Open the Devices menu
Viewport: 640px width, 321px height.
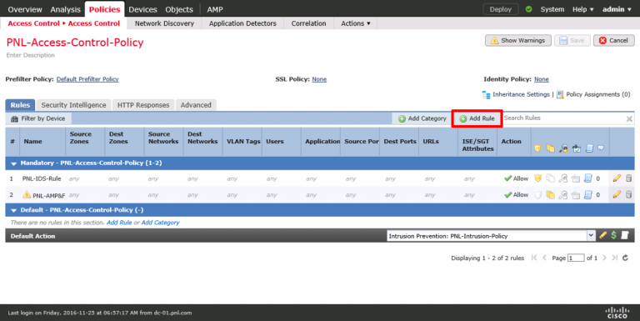(142, 9)
